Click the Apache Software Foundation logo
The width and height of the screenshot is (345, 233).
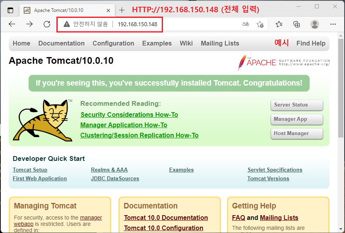pyautogui.click(x=284, y=63)
